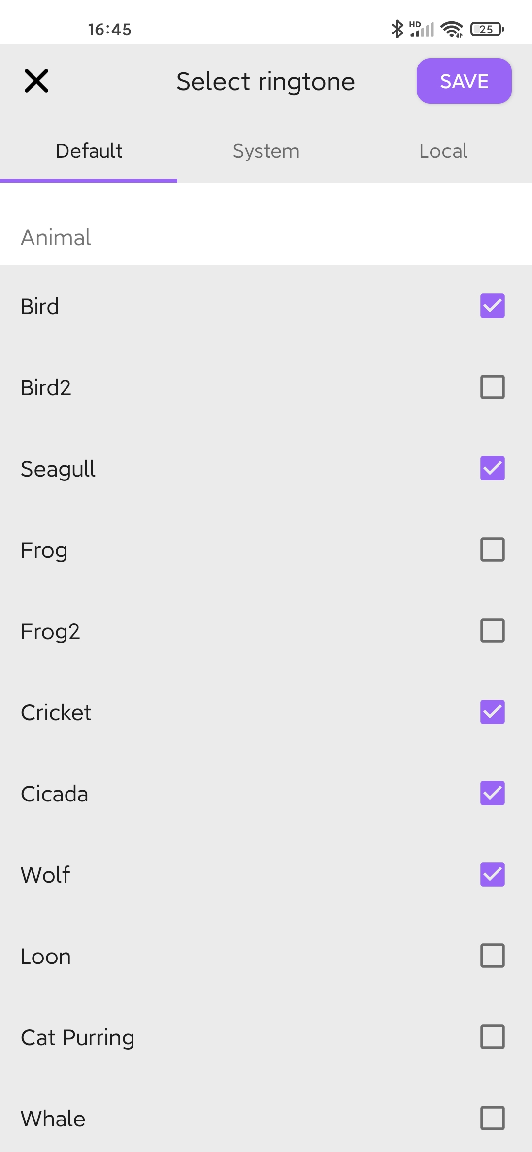Tick the Frog2 checkbox

(x=493, y=631)
